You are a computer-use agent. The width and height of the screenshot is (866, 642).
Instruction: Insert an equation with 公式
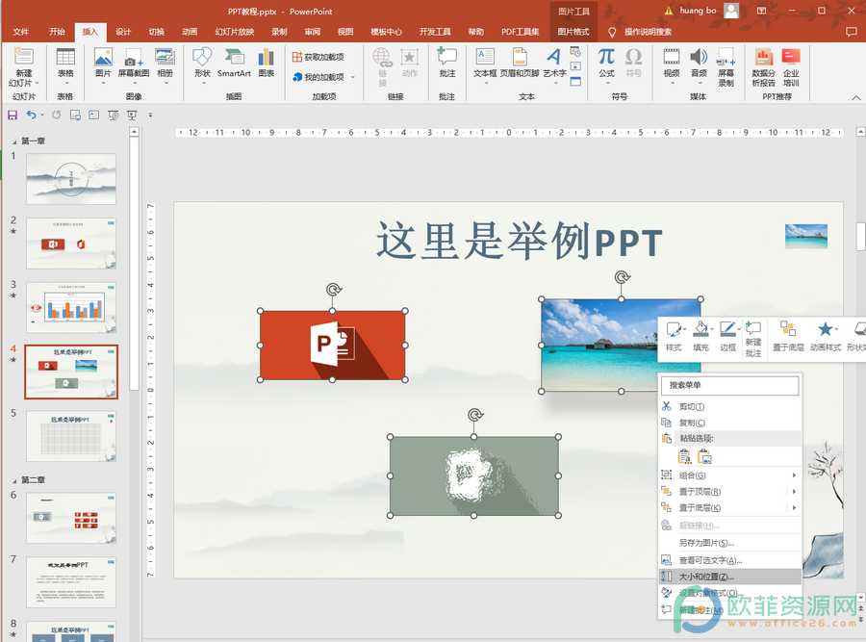click(x=606, y=65)
